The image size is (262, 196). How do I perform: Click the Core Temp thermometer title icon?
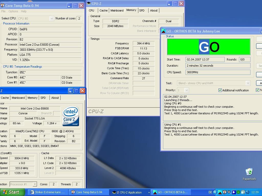3,5
